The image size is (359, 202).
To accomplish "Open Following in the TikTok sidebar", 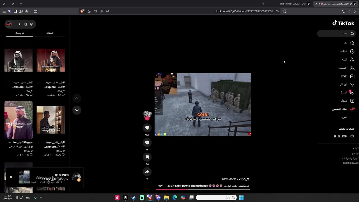I will coord(348,59).
